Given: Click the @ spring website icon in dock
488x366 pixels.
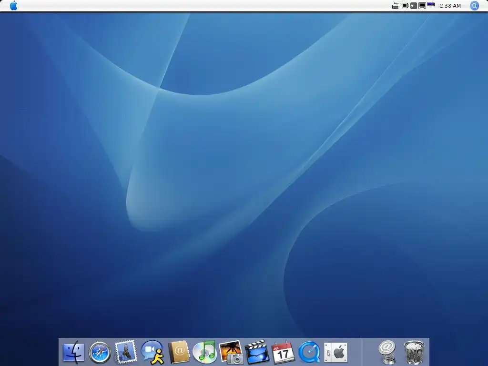Looking at the screenshot, I should point(387,352).
